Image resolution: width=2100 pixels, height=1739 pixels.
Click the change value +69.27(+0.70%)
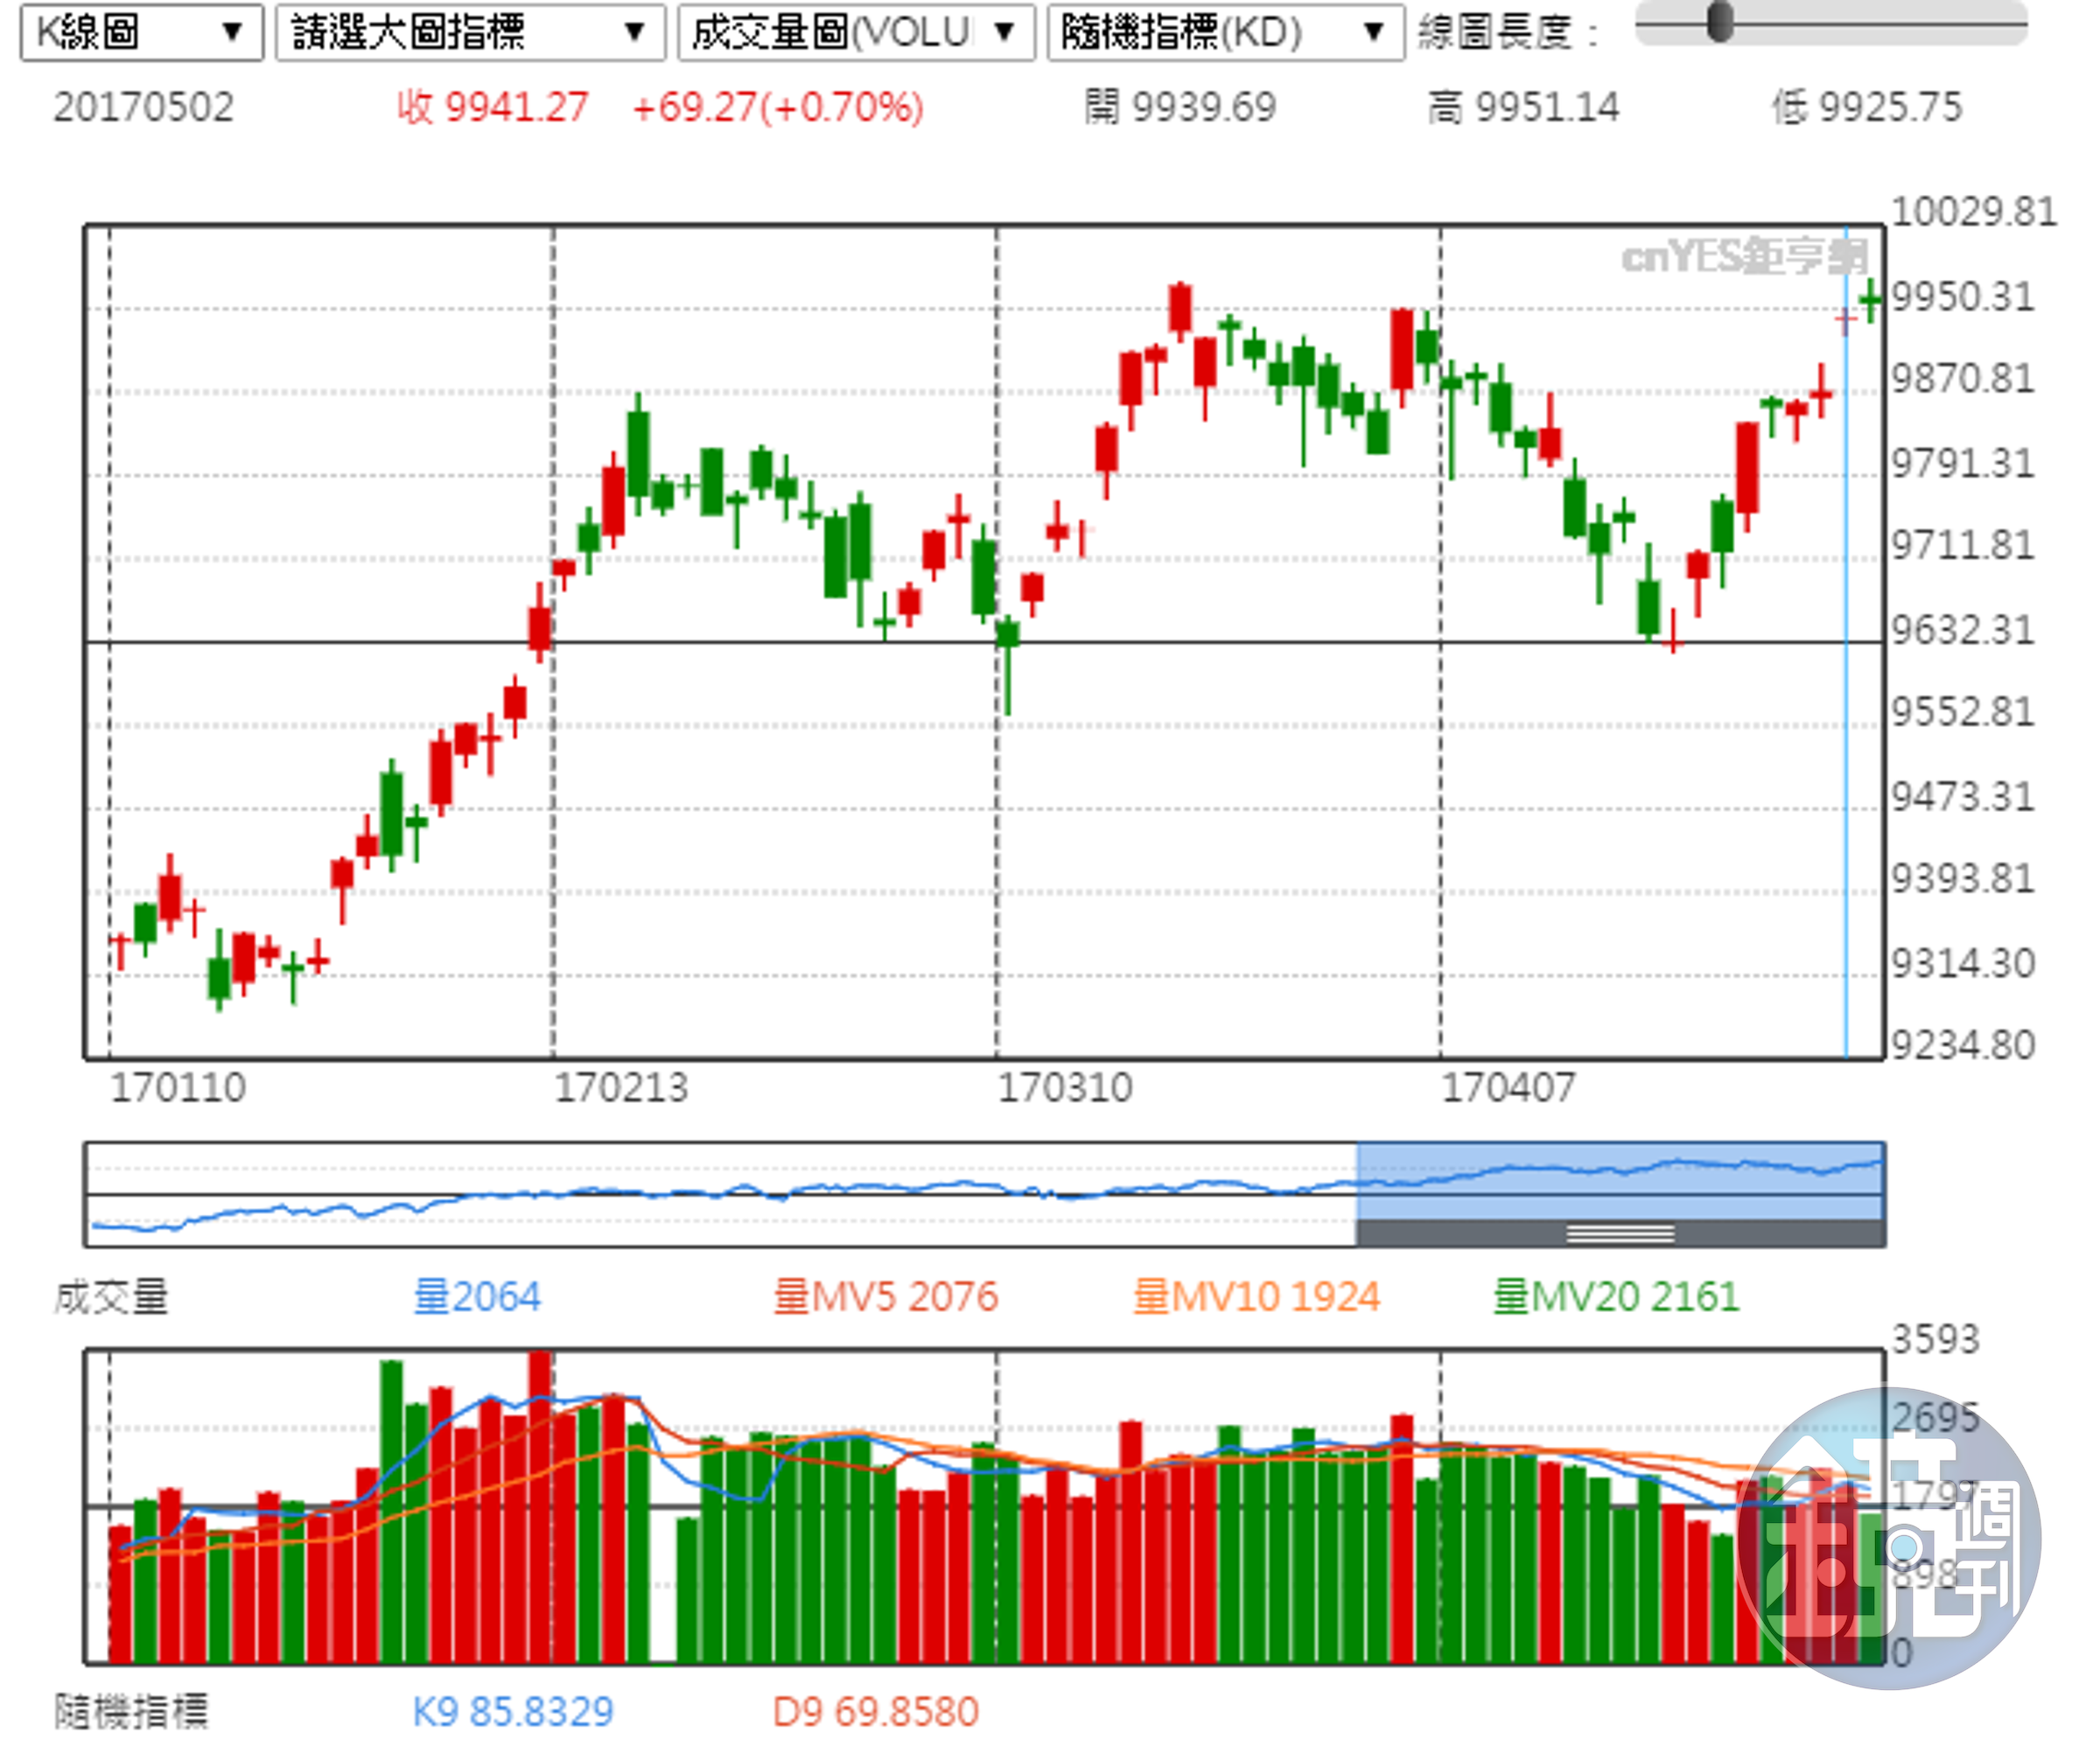pyautogui.click(x=778, y=107)
